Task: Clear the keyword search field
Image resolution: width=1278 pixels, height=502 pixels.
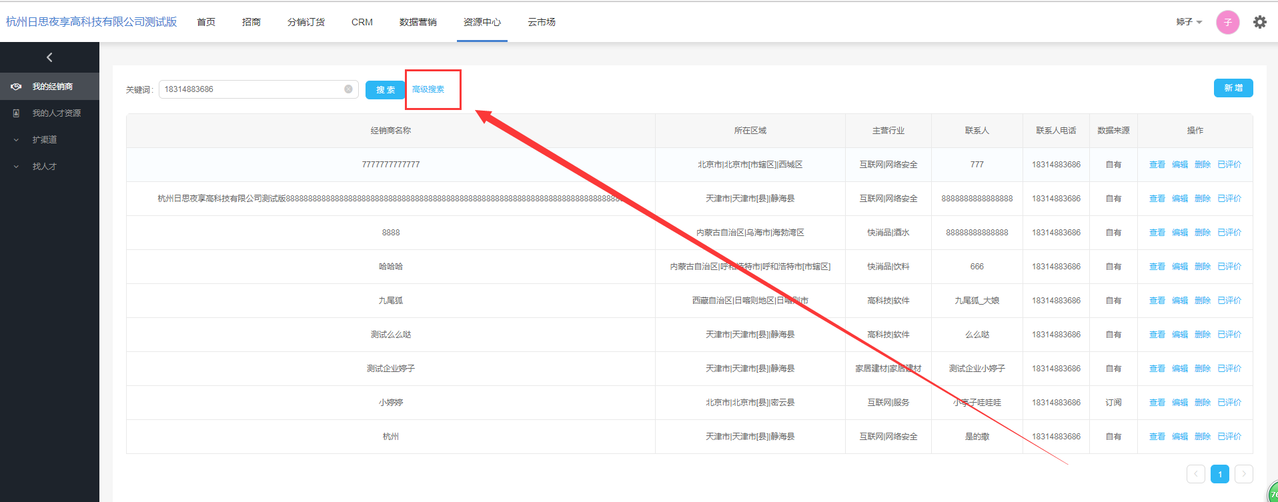Action: tap(348, 89)
